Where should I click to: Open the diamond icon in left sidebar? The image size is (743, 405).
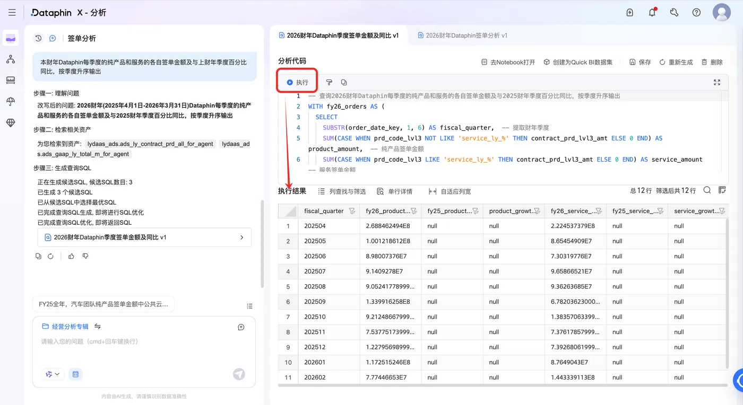point(11,123)
